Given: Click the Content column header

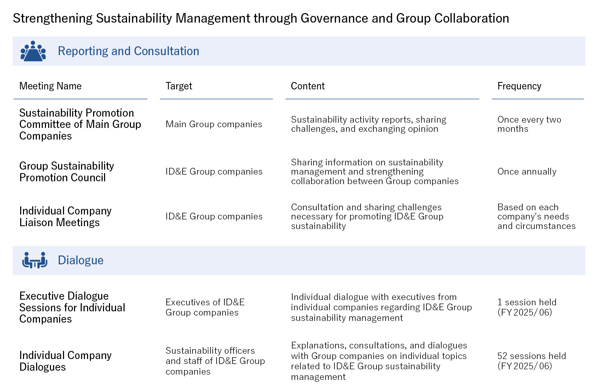Looking at the screenshot, I should [x=308, y=86].
